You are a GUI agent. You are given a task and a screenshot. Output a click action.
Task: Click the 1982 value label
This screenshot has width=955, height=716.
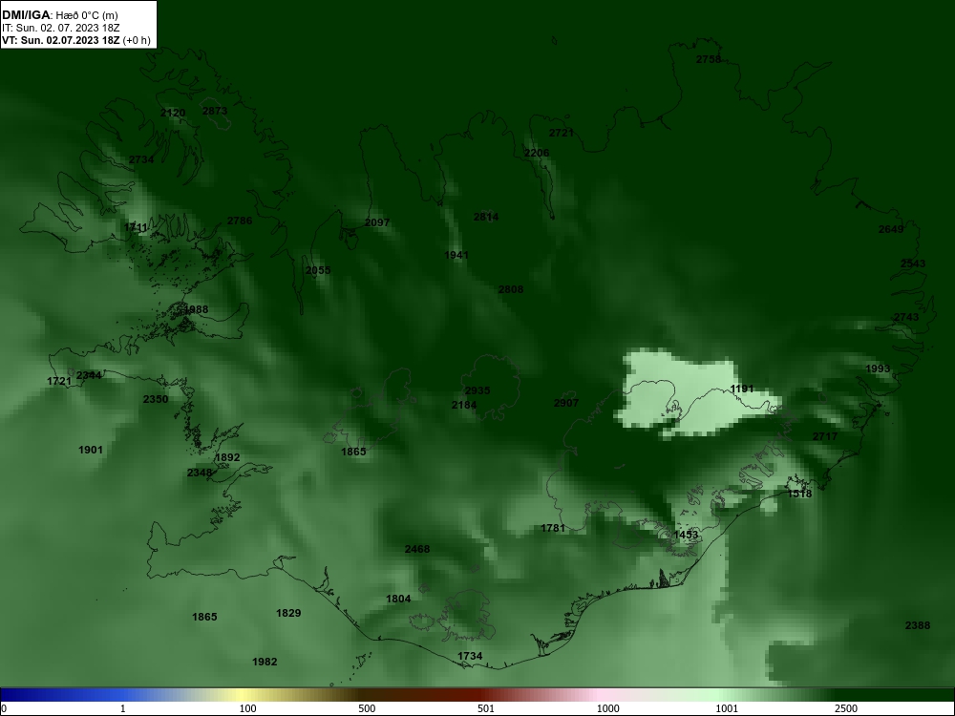point(265,662)
